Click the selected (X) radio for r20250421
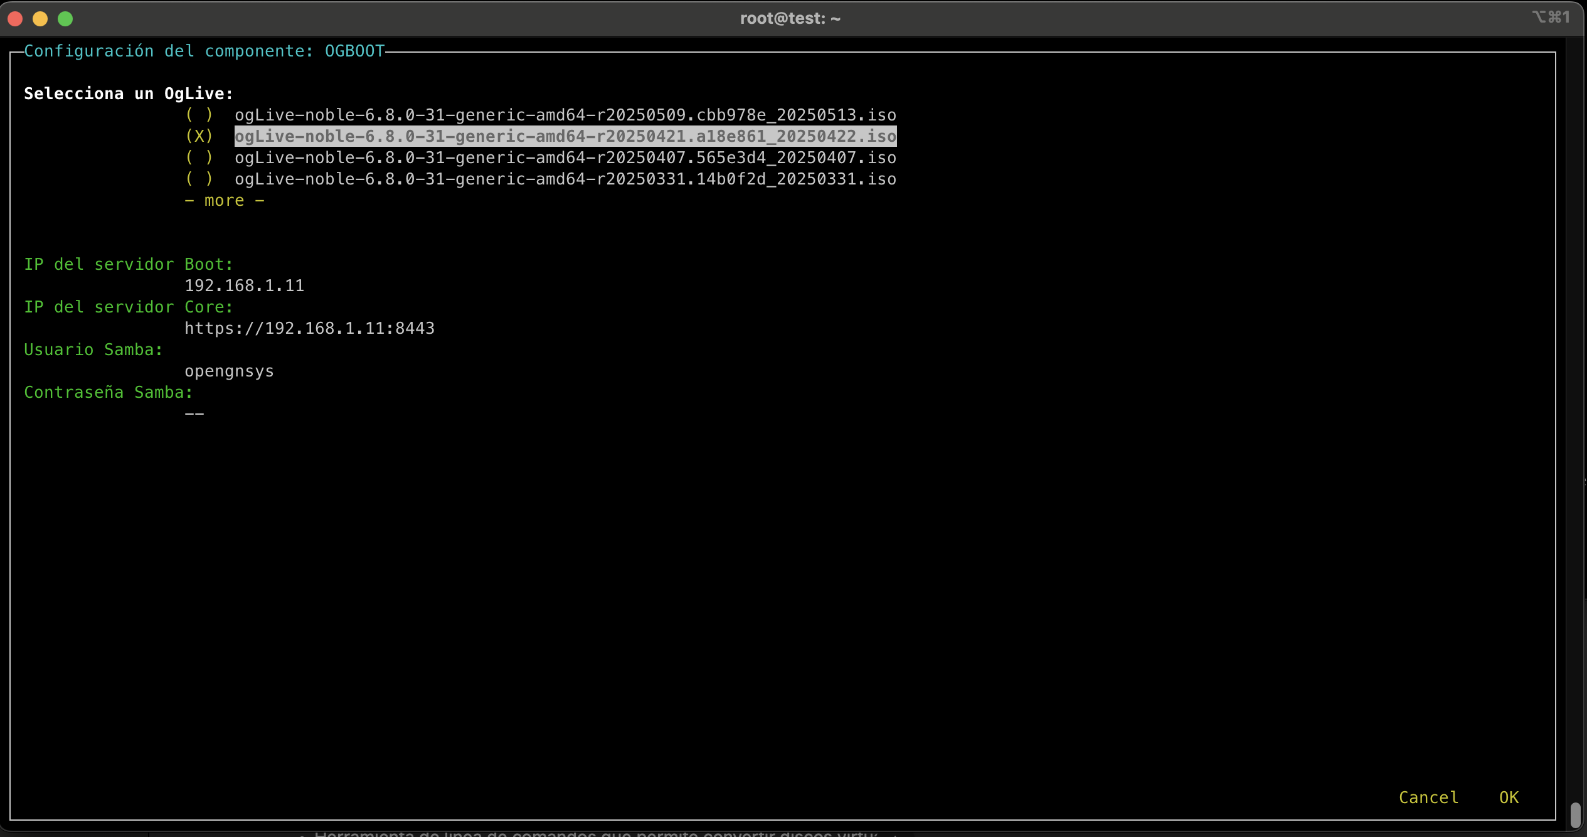The height and width of the screenshot is (837, 1587). 199,136
